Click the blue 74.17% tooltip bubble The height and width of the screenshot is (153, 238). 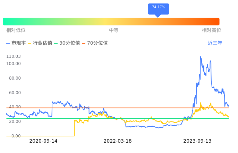(x=159, y=8)
